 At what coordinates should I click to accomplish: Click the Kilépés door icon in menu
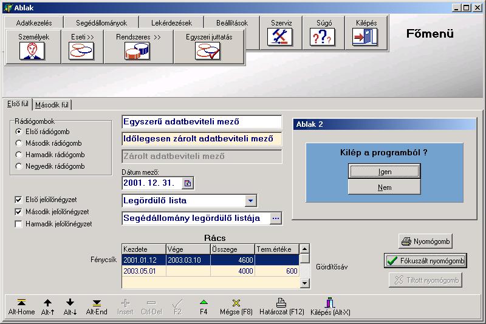365,36
